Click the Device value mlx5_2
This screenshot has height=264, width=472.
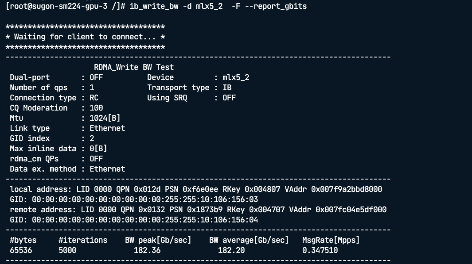236,77
